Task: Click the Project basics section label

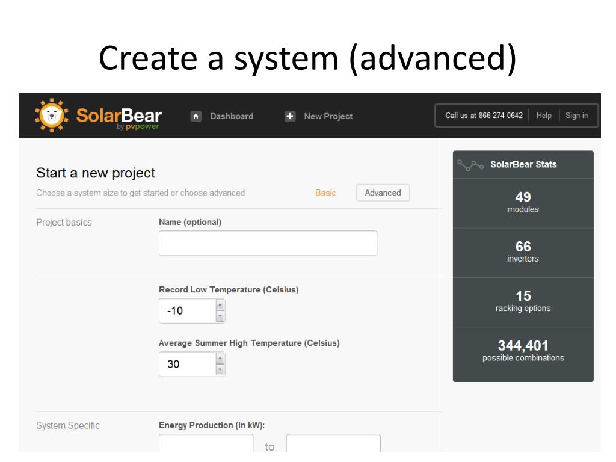Action: 64,223
